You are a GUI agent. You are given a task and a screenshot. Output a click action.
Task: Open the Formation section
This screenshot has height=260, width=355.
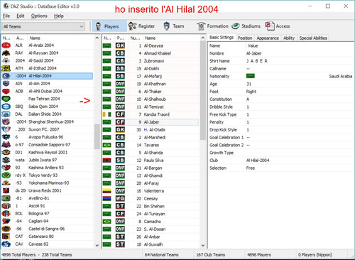click(212, 26)
